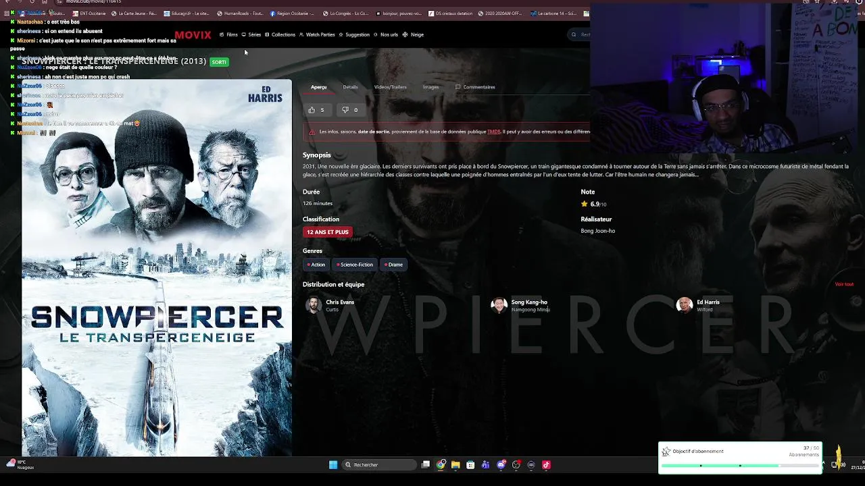
Task: Open director Bong Joon-ho
Action: click(597, 231)
